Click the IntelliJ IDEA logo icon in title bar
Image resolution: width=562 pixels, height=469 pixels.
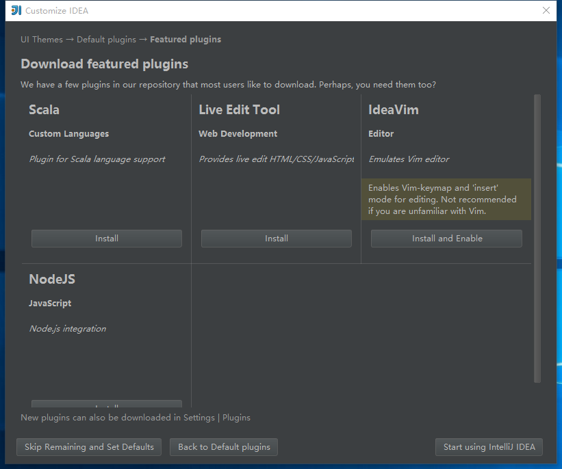click(x=16, y=10)
